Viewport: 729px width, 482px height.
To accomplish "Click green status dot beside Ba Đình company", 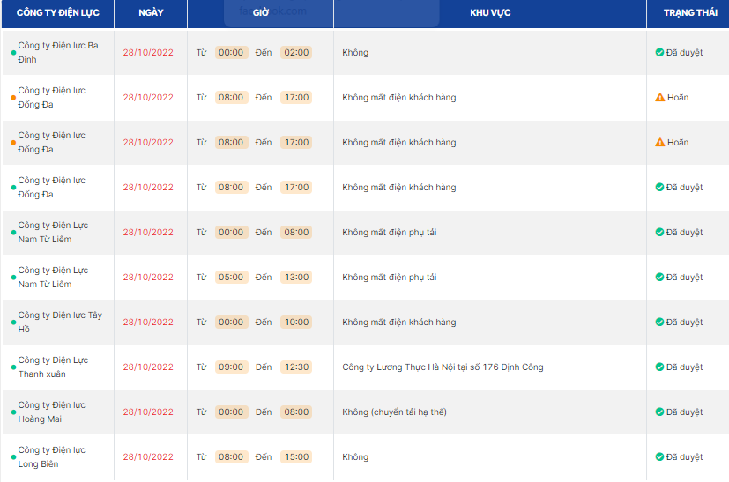I will (13, 53).
